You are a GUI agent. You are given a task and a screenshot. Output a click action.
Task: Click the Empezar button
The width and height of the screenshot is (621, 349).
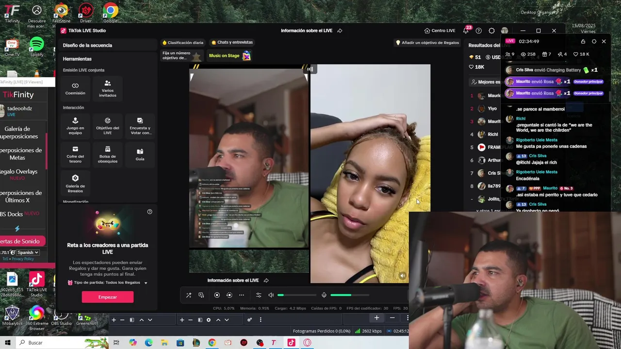pos(108,297)
